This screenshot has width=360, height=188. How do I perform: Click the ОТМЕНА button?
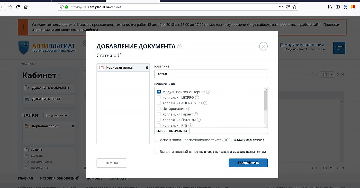click(x=112, y=163)
